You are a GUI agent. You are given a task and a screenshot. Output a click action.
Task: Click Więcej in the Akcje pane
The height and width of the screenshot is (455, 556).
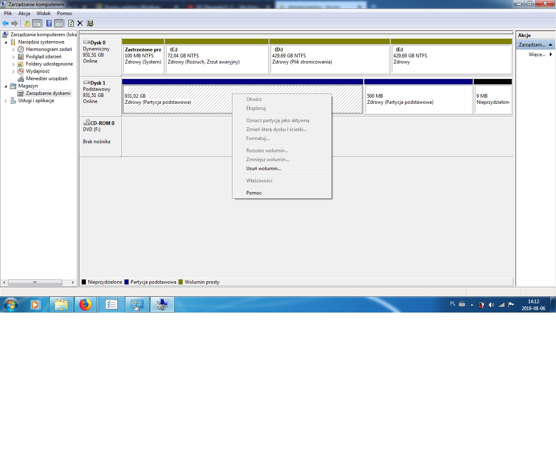[536, 55]
